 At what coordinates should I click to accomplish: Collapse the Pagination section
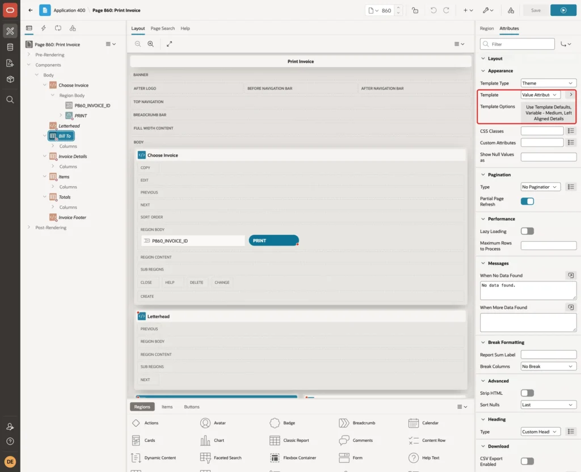[x=483, y=175]
